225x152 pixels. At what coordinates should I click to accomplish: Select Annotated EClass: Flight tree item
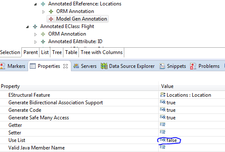pos(67,26)
